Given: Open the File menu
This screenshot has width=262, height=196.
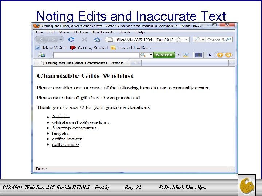Looking at the screenshot, I should point(39,32).
